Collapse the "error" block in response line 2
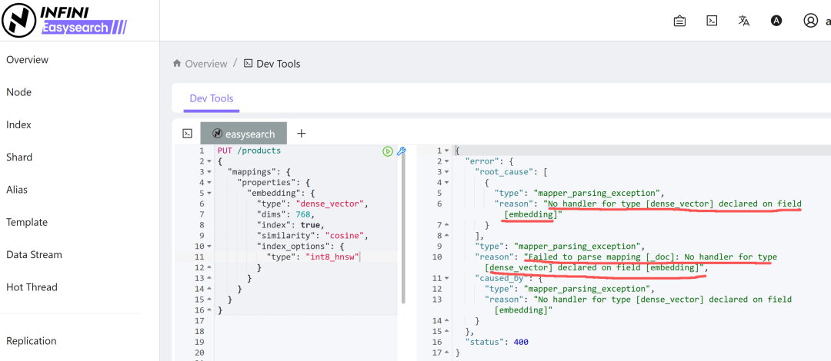 click(x=447, y=161)
